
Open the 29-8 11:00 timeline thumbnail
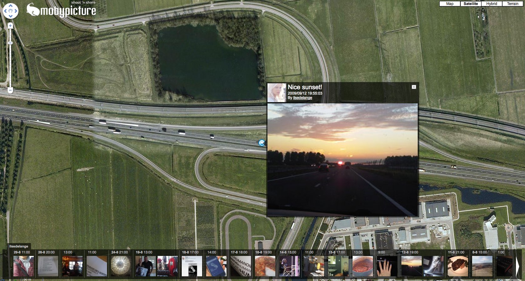23,266
